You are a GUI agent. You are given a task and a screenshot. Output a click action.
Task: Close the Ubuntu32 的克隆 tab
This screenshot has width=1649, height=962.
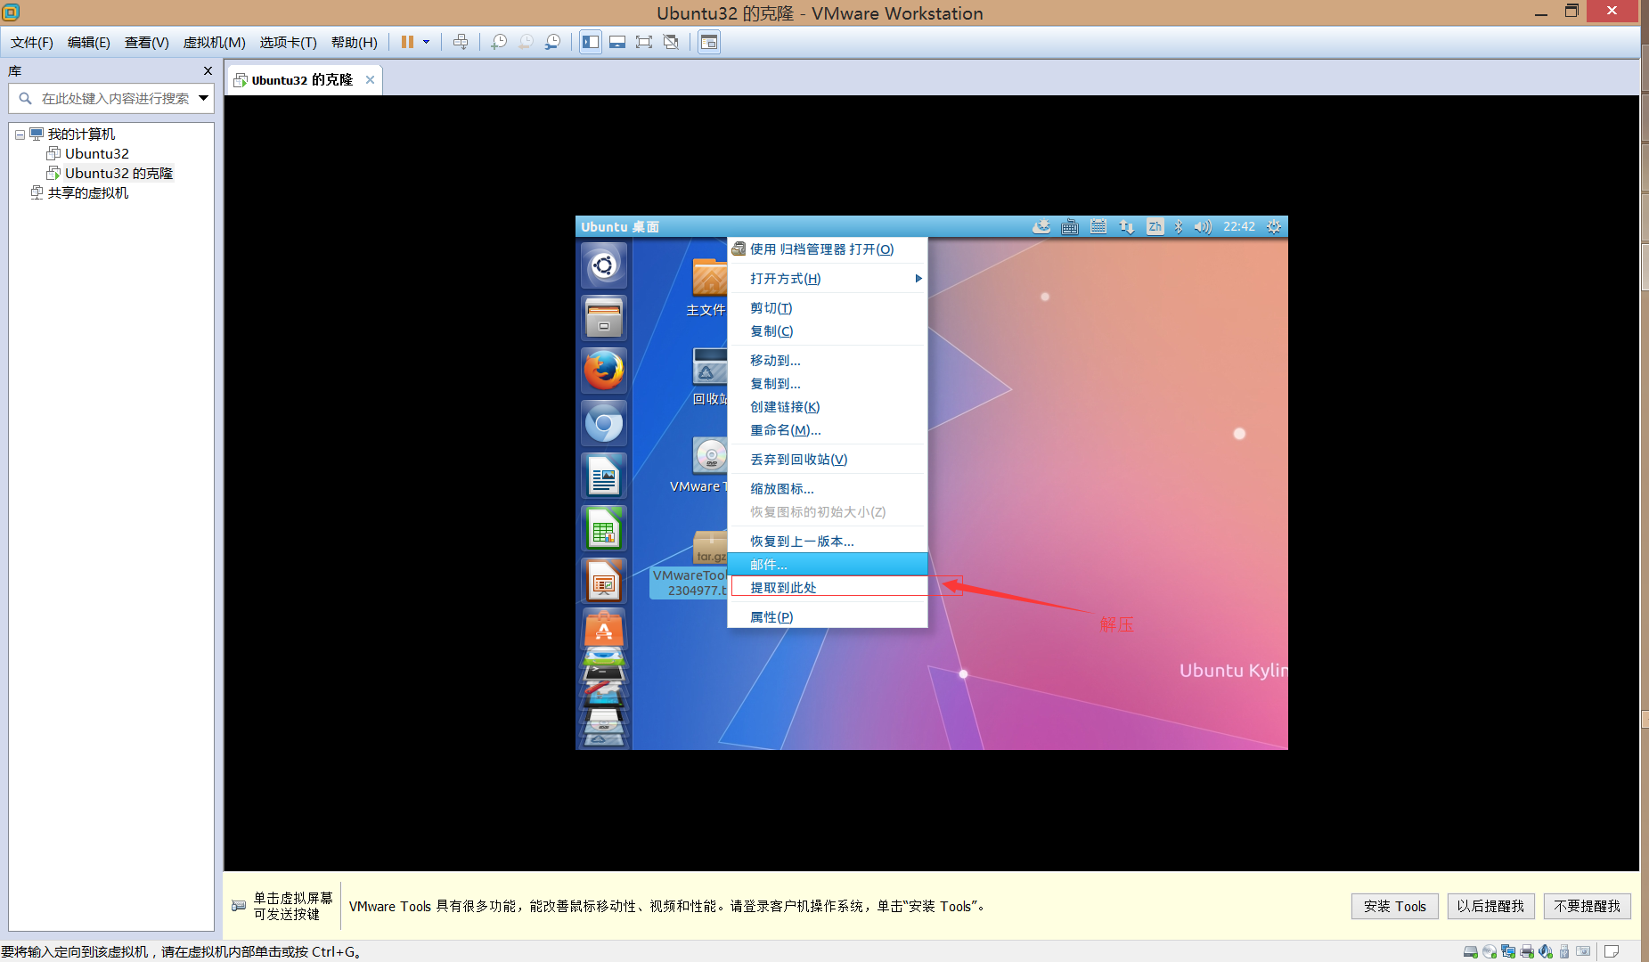[x=370, y=80]
